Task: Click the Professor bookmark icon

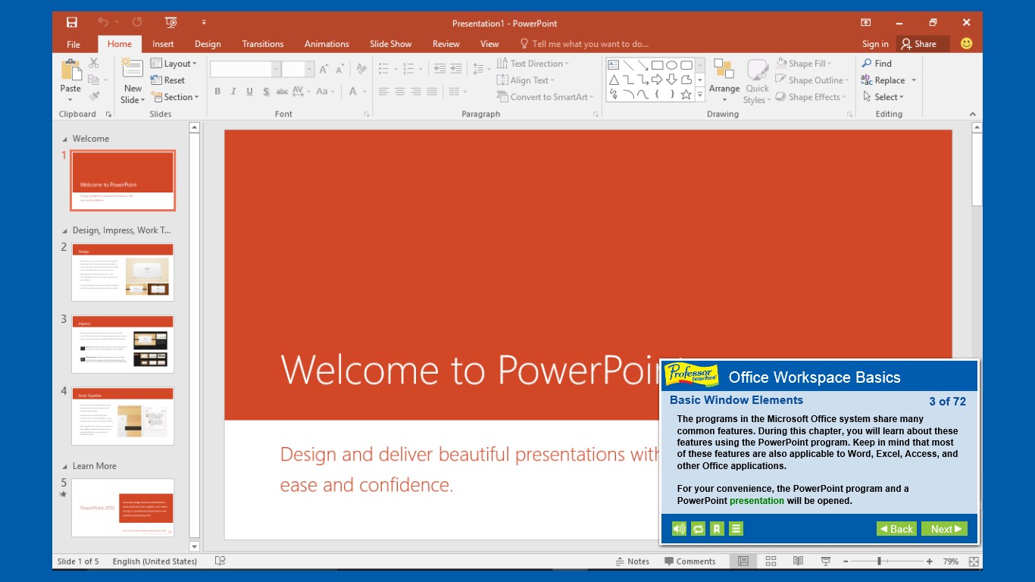Action: [717, 529]
